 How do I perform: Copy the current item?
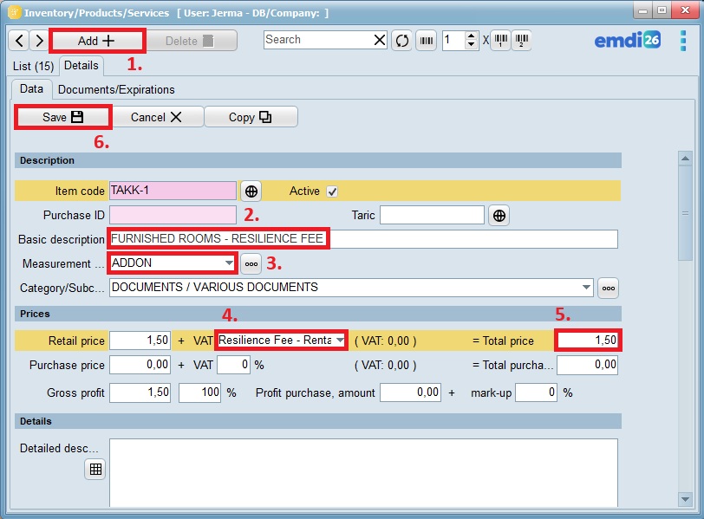(x=250, y=117)
